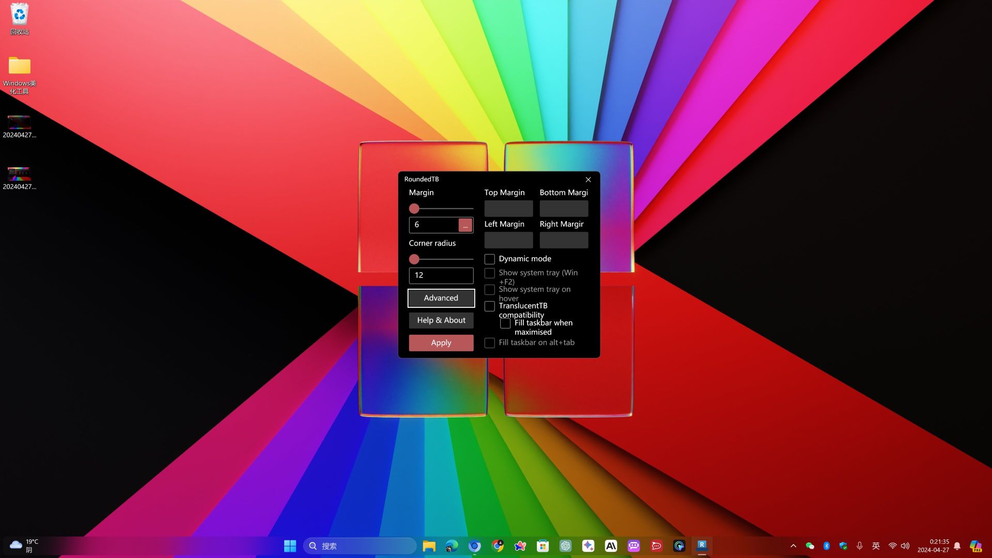Click the Advanced button
The image size is (992, 558).
point(441,298)
